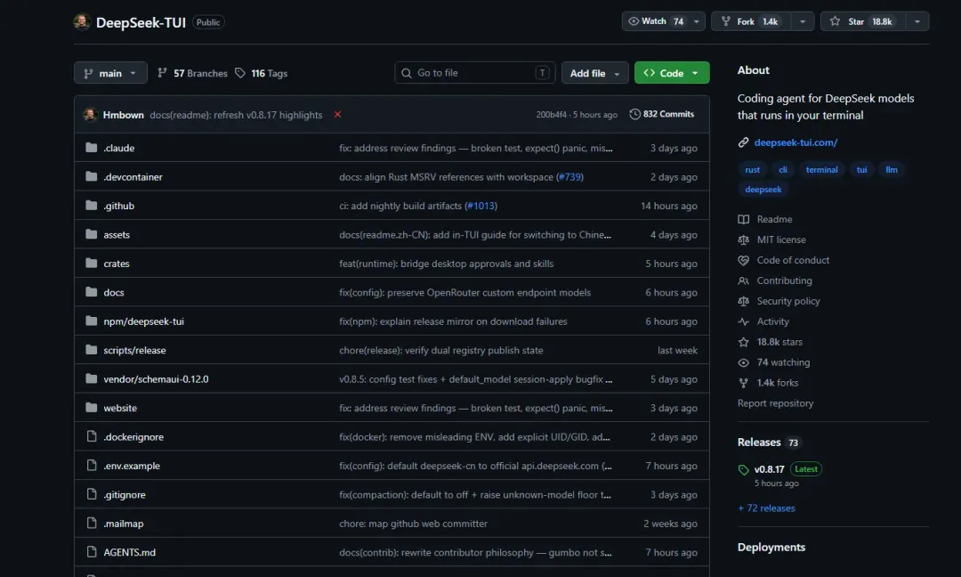Open the green Code dropdown
Image resolution: width=961 pixels, height=577 pixels.
tap(672, 73)
